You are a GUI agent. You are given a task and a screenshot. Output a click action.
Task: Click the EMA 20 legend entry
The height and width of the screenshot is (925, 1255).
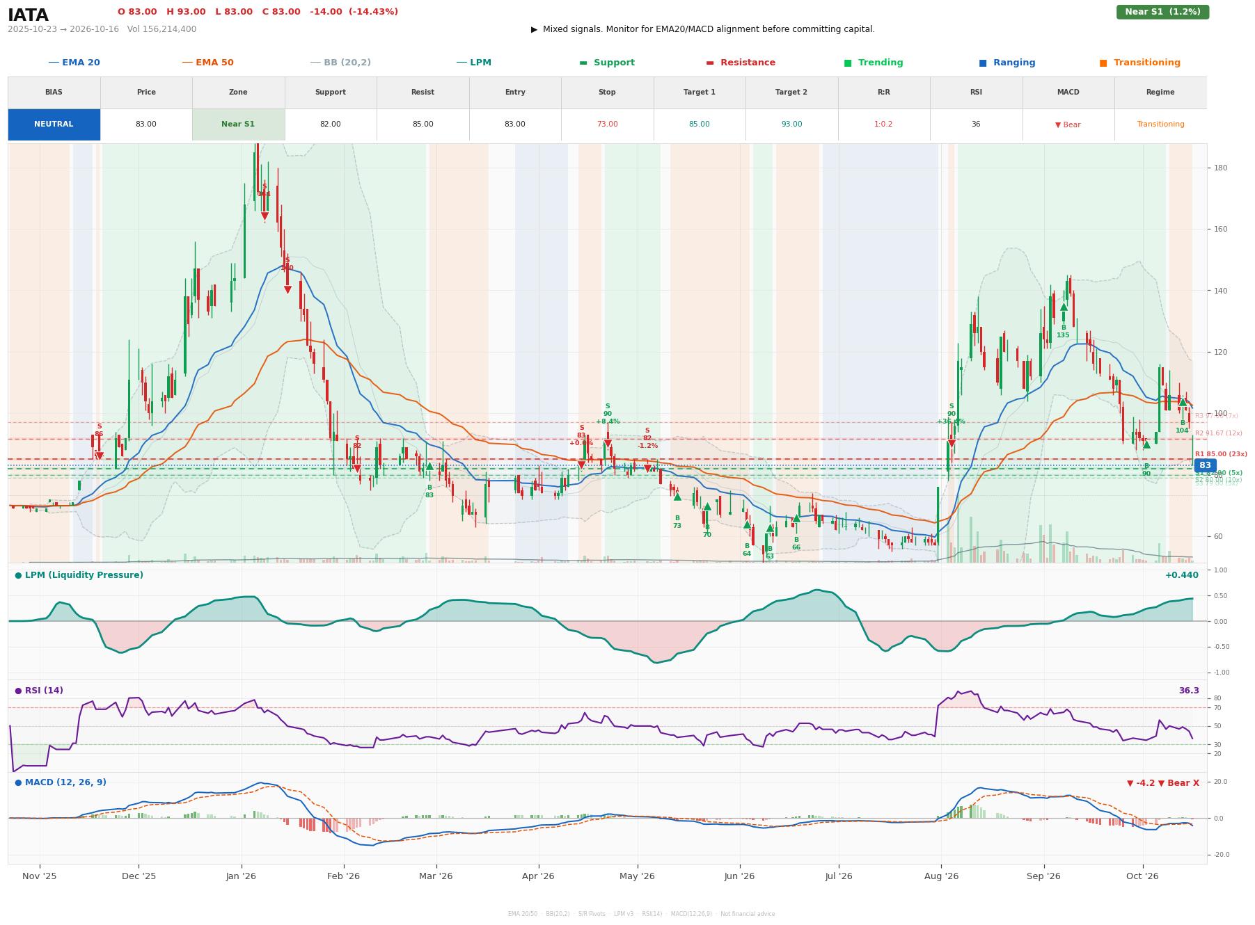click(x=74, y=63)
